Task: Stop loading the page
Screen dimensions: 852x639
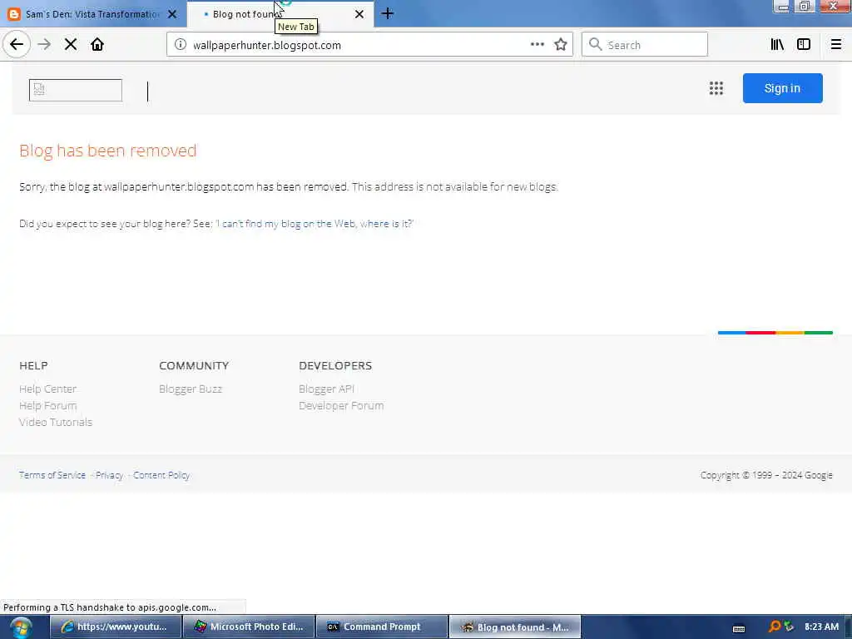Action: 71,45
